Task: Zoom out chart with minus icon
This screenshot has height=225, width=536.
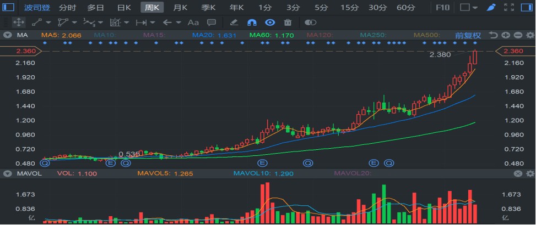Action: (518, 35)
